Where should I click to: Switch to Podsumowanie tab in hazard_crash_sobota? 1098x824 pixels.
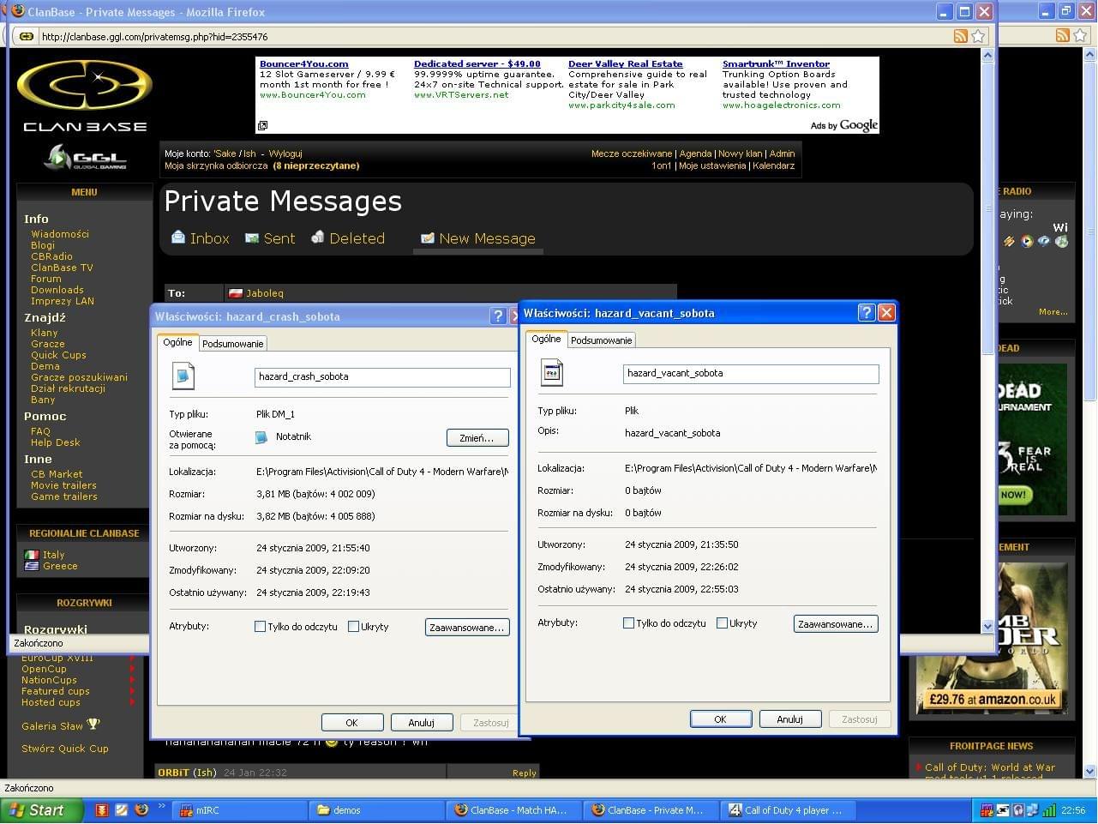(x=233, y=344)
